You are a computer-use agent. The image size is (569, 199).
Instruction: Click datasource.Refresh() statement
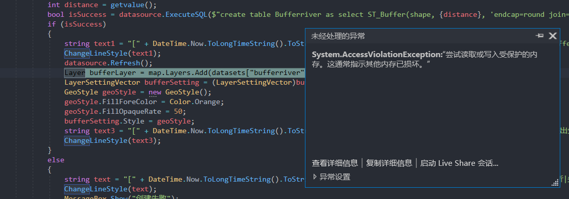point(108,63)
